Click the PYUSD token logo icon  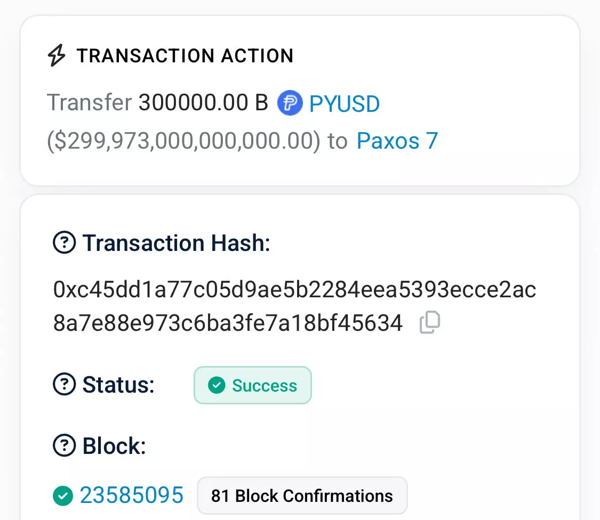pyautogui.click(x=290, y=103)
